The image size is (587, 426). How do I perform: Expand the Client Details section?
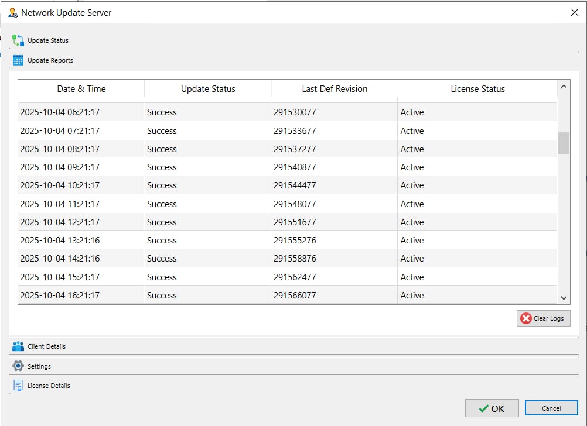[46, 346]
